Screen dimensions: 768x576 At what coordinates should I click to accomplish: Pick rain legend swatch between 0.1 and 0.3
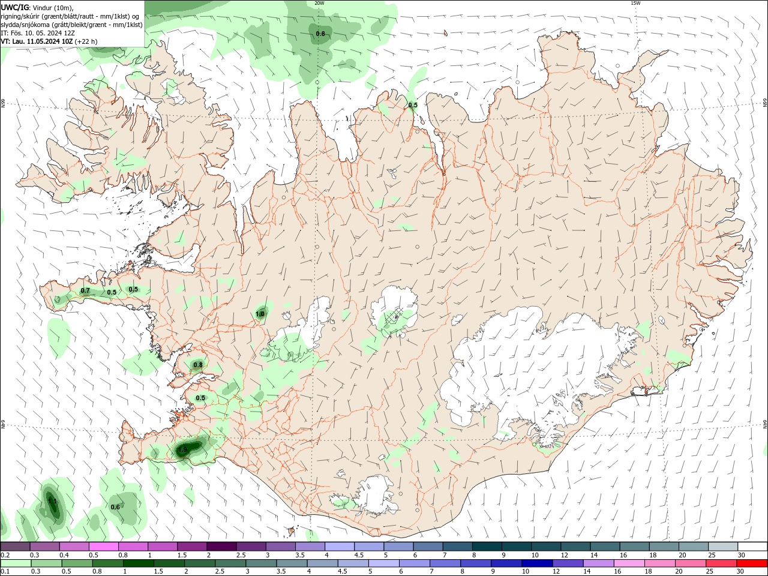[x=16, y=563]
